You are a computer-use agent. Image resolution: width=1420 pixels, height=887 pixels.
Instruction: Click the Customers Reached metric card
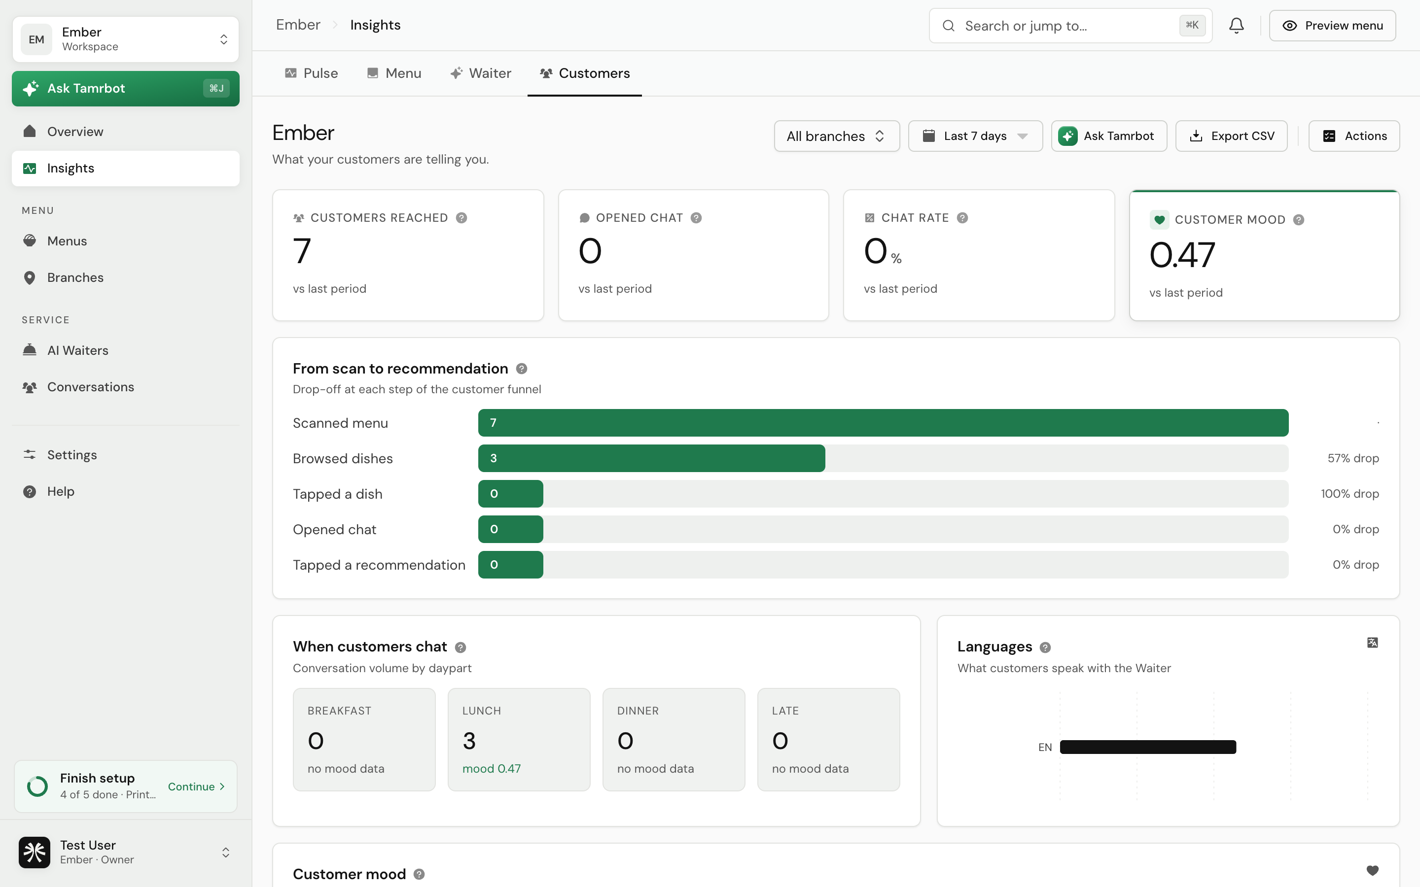pyautogui.click(x=408, y=255)
